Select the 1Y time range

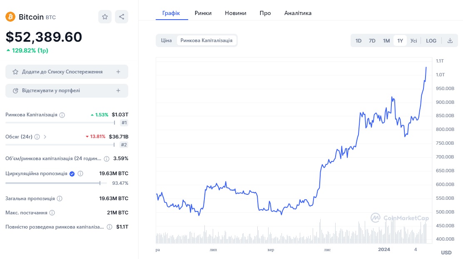(x=400, y=41)
